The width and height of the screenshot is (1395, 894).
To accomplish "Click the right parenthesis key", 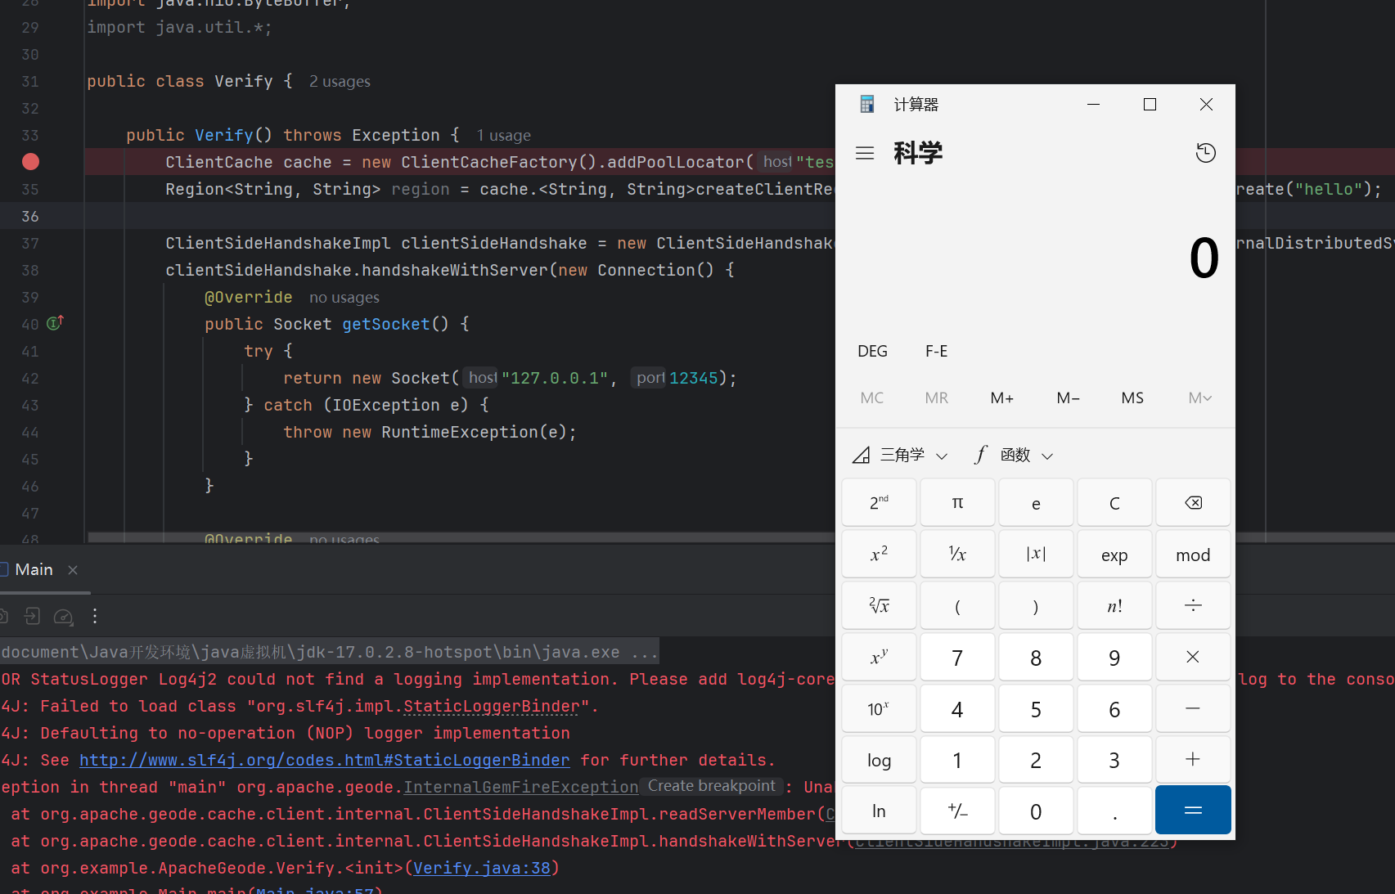I will point(1036,605).
